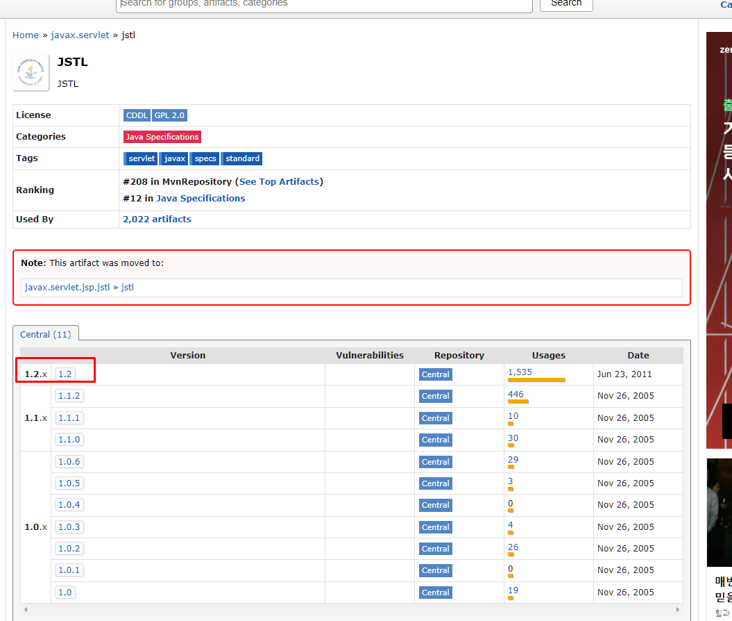The width and height of the screenshot is (732, 621).
Task: Click the Central repository badge for version 1.0
Action: click(x=436, y=593)
